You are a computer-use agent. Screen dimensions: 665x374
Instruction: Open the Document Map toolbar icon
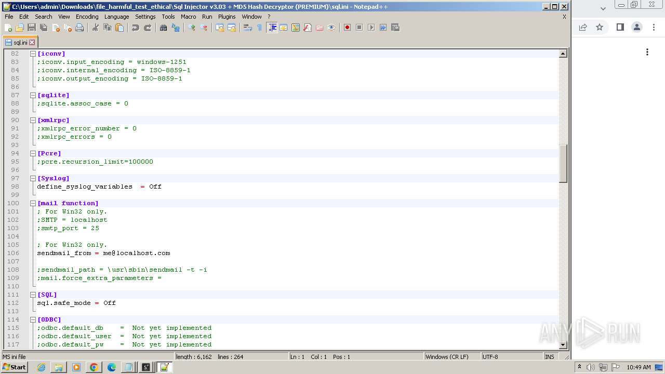(296, 28)
